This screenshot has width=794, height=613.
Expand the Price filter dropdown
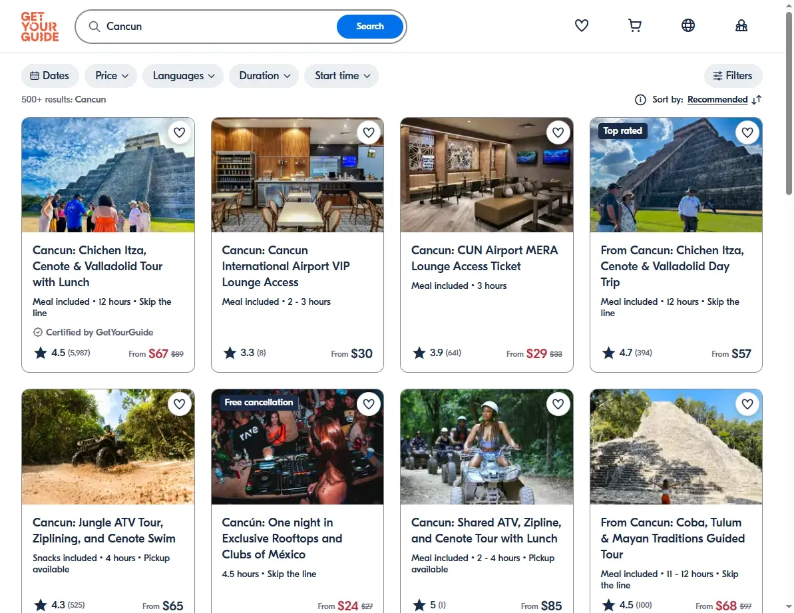tap(111, 75)
